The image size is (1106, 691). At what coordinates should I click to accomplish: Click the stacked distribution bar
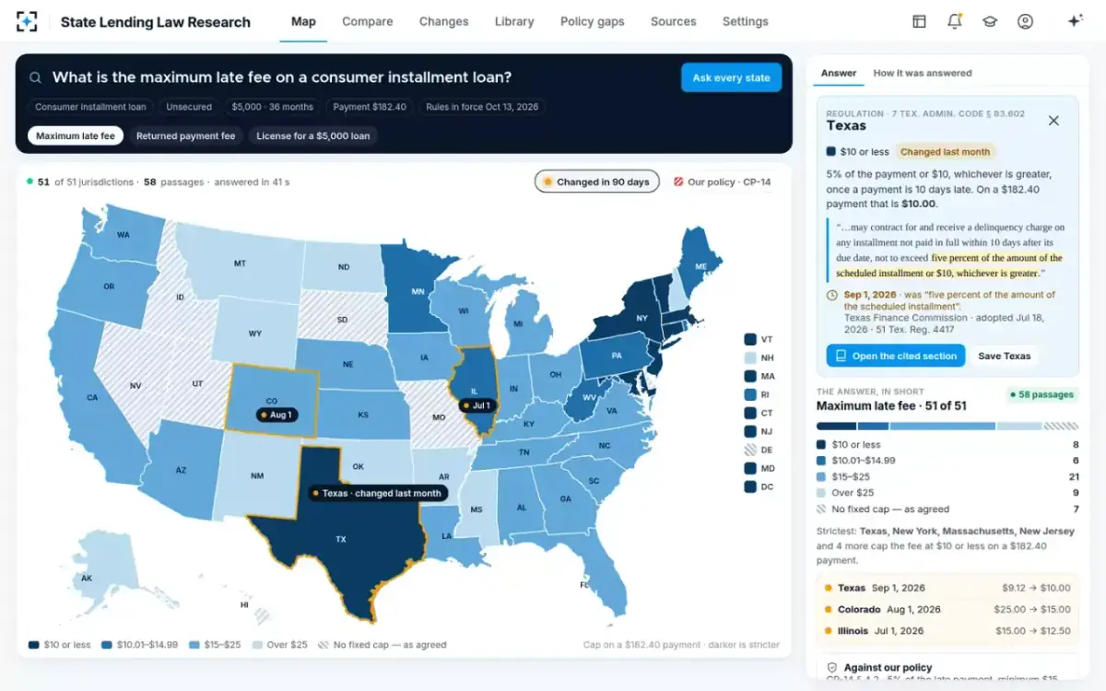pyautogui.click(x=947, y=427)
